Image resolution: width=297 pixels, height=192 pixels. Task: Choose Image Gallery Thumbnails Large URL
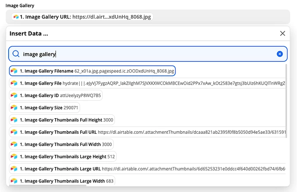pyautogui.click(x=147, y=169)
